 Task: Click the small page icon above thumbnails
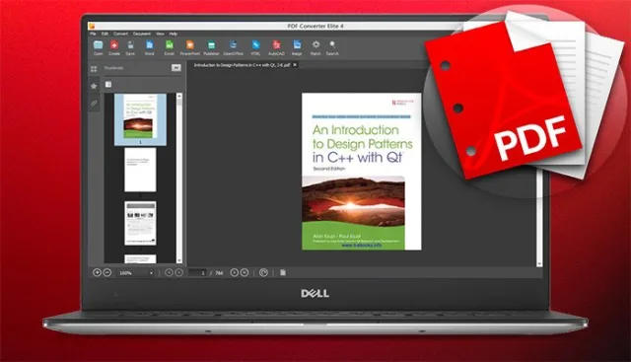pyautogui.click(x=108, y=84)
